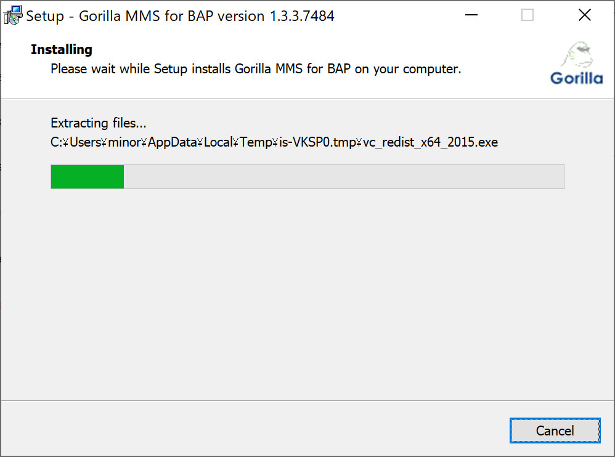Cancel the Gorilla MMS installation
The image size is (615, 457).
[x=554, y=431]
